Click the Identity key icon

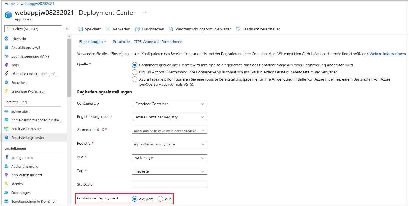coord(7,184)
